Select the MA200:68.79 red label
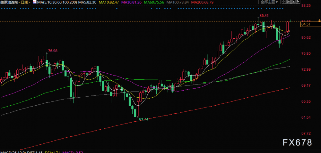Screen dimensions: 321x153 [202, 2]
